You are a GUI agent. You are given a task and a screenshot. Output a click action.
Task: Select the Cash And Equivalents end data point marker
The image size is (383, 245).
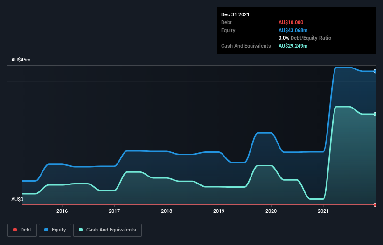pyautogui.click(x=375, y=114)
